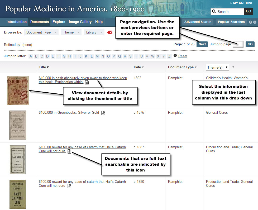Open the Theme browse dropdown
Viewport: 258px width, 210px height.
71,32
